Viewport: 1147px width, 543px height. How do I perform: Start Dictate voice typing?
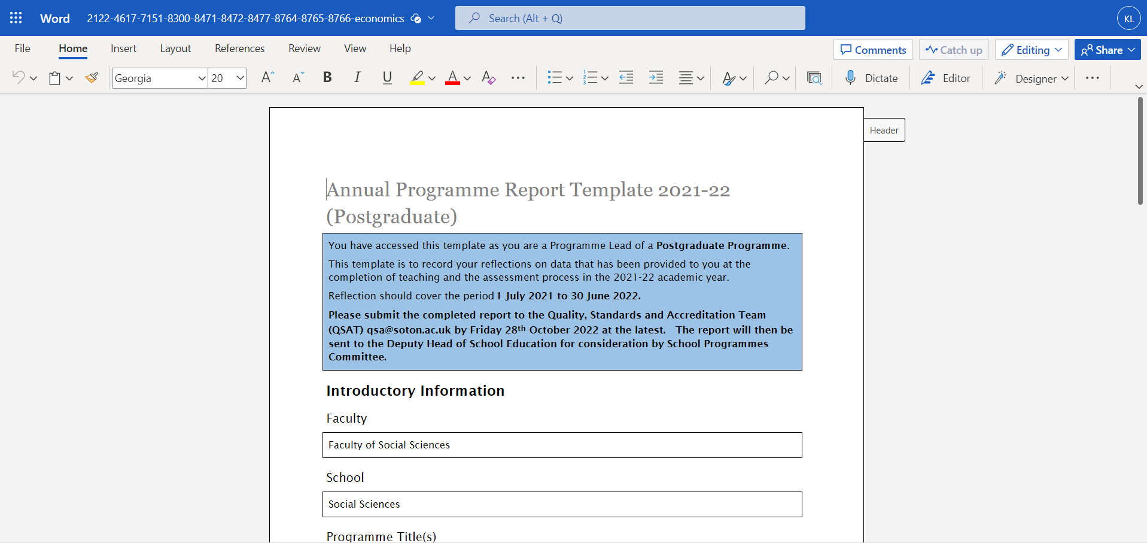coord(872,77)
